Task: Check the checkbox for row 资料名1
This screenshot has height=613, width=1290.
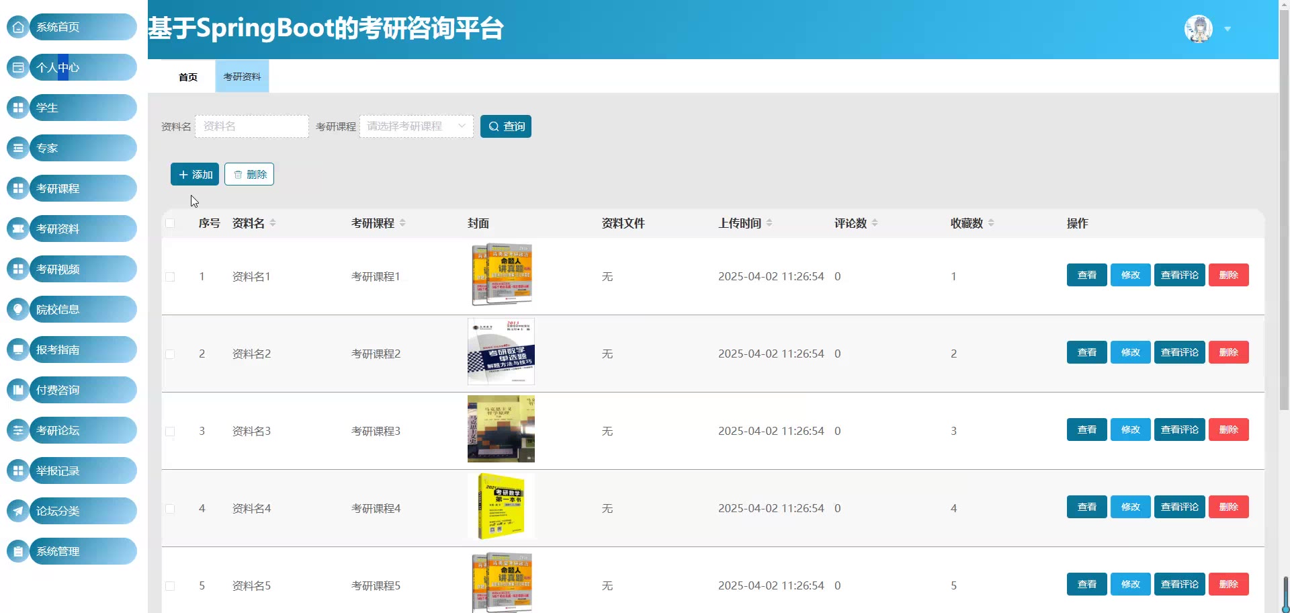Action: point(170,277)
